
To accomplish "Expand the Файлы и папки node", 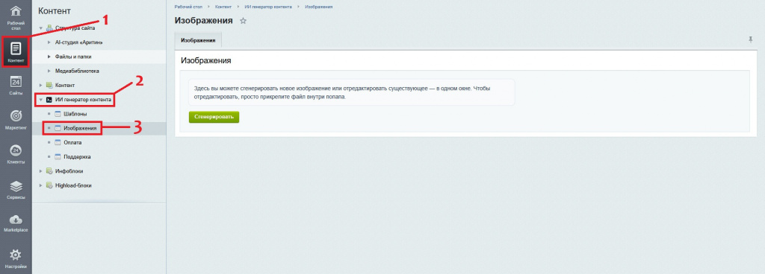I will [x=49, y=57].
